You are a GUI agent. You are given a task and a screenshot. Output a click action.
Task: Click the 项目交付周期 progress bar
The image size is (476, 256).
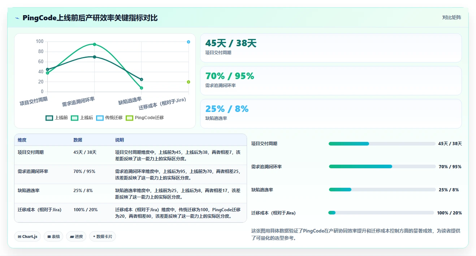pos(382,144)
